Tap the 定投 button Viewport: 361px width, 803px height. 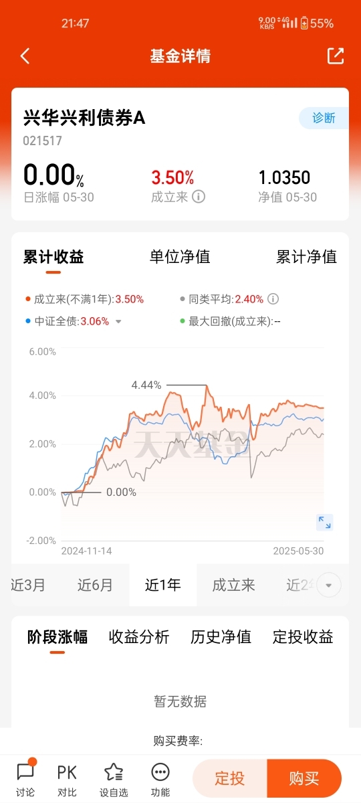click(x=229, y=778)
